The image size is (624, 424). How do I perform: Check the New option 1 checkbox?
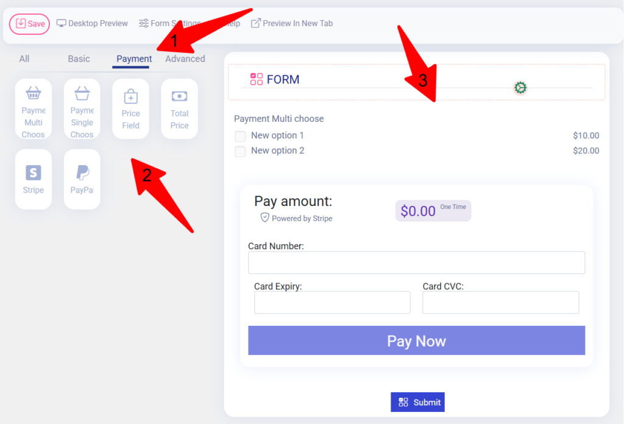(241, 136)
